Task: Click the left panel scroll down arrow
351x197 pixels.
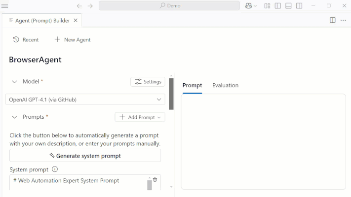Action: point(171,187)
